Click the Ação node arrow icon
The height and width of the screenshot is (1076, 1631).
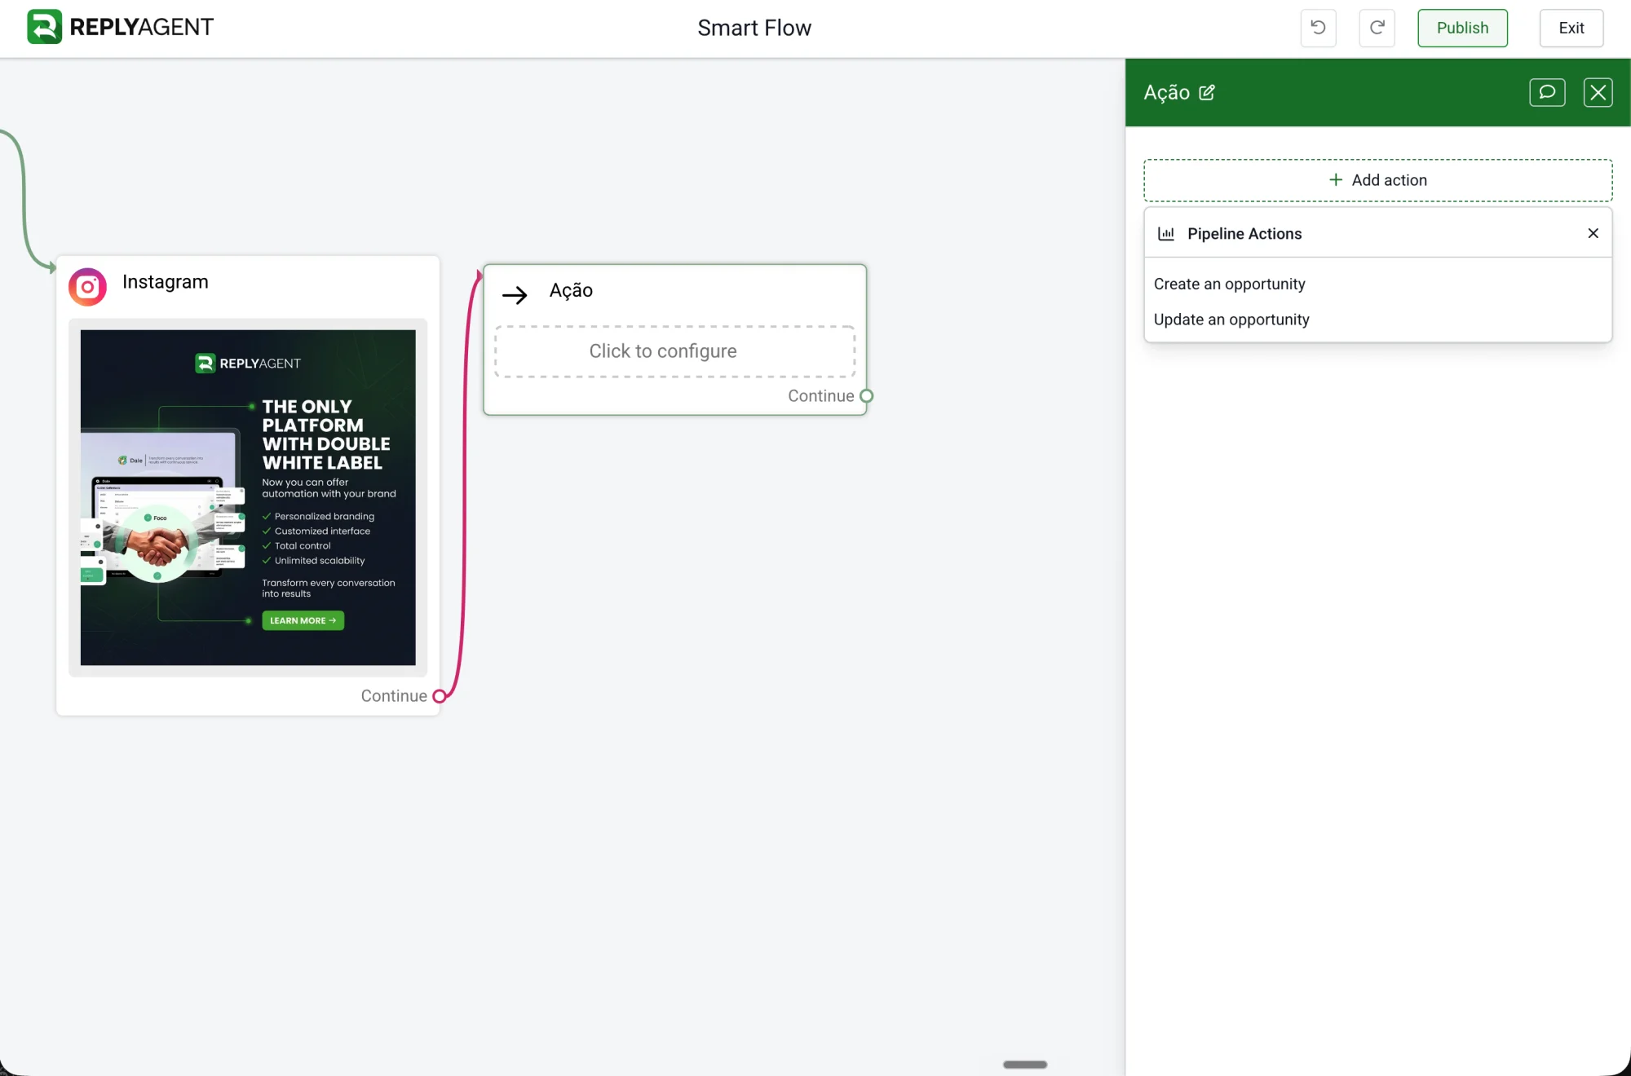515,295
